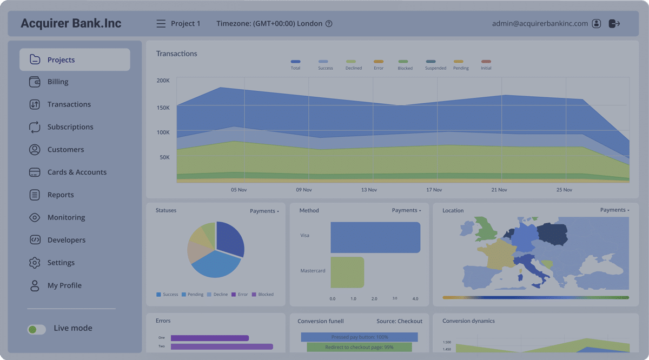This screenshot has width=649, height=360.
Task: Open Payments dropdown in Statuses panel
Action: [x=264, y=211]
